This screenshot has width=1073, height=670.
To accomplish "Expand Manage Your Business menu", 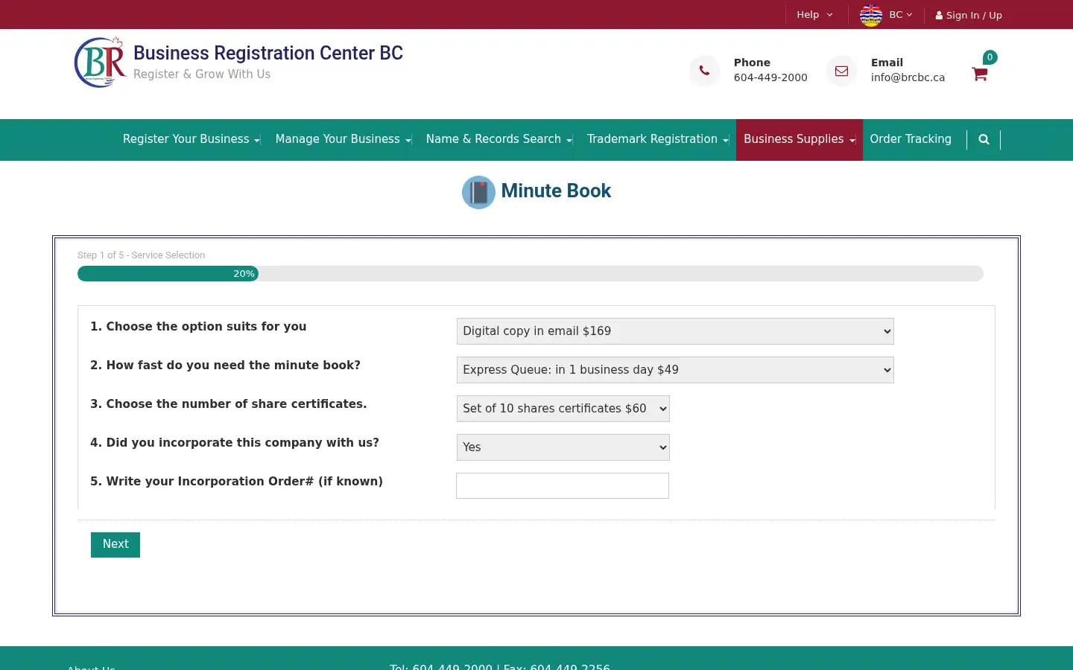I will pos(343,139).
